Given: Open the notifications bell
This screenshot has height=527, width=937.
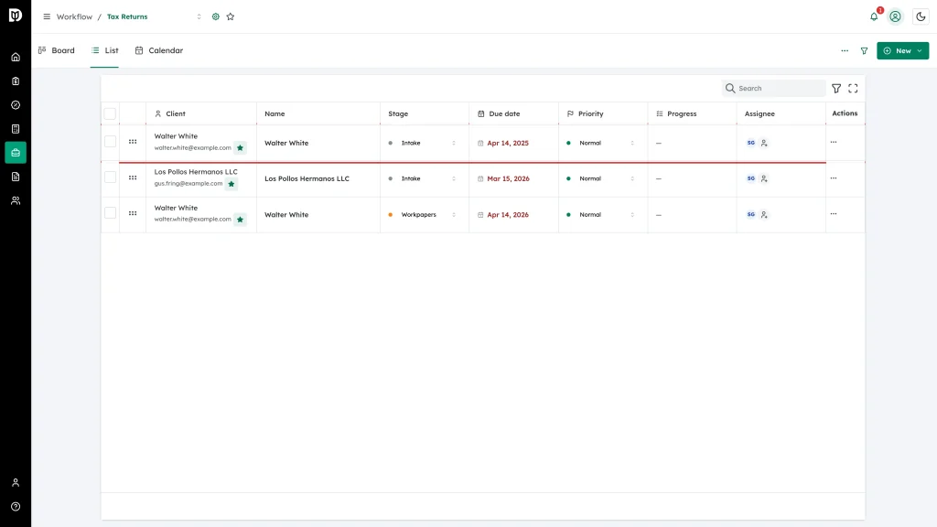Looking at the screenshot, I should pyautogui.click(x=874, y=16).
